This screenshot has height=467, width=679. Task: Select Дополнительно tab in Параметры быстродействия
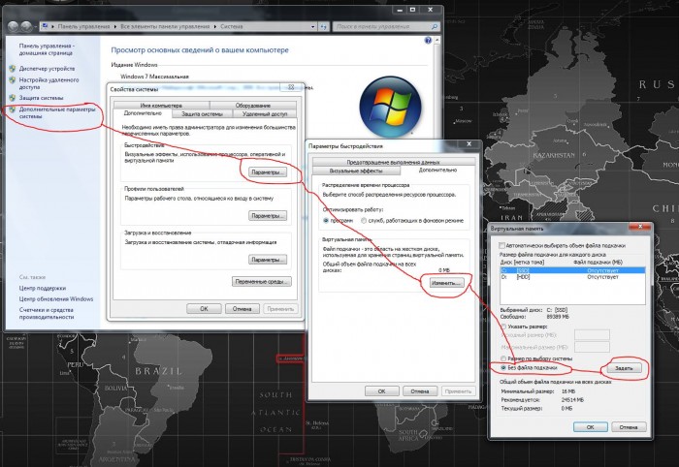point(437,170)
